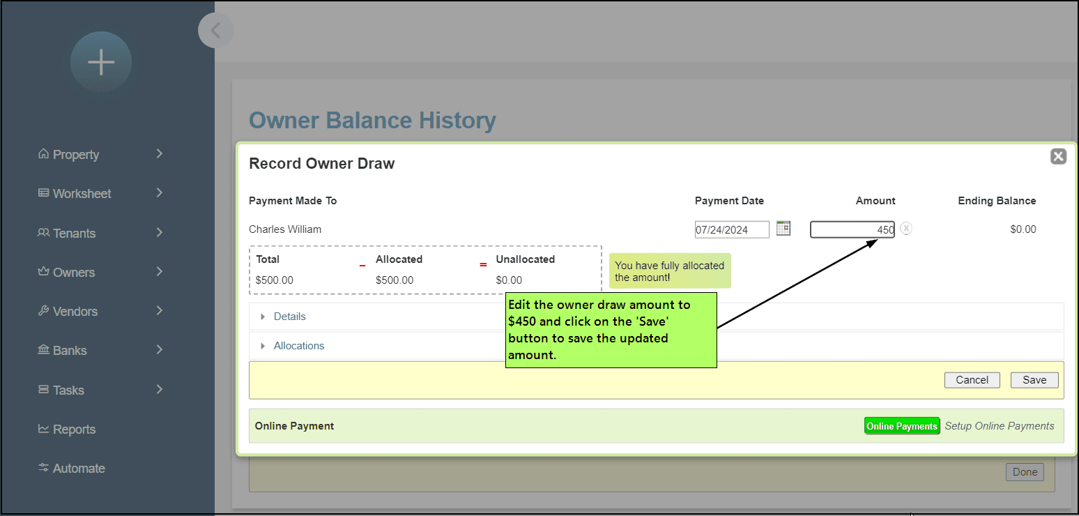Open the Setup Online Payments link
Image resolution: width=1079 pixels, height=516 pixels.
(999, 426)
